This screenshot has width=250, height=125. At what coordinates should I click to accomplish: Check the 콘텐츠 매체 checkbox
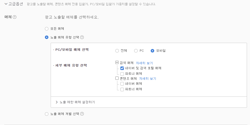coord(117,78)
